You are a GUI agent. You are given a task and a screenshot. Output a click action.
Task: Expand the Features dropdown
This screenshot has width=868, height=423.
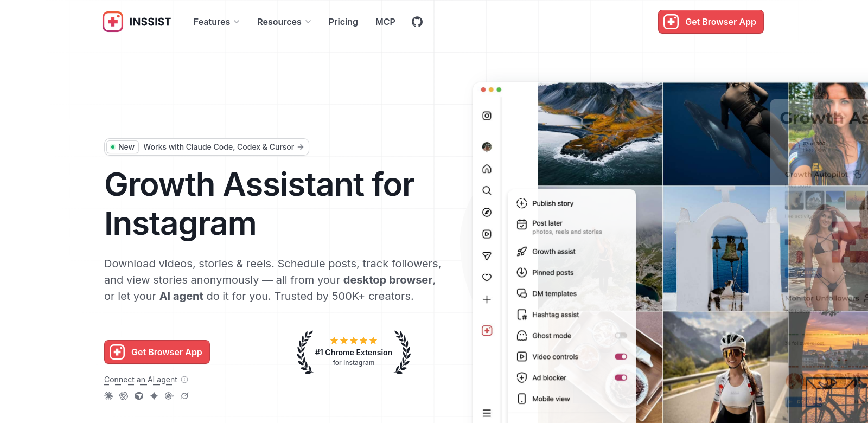point(216,22)
